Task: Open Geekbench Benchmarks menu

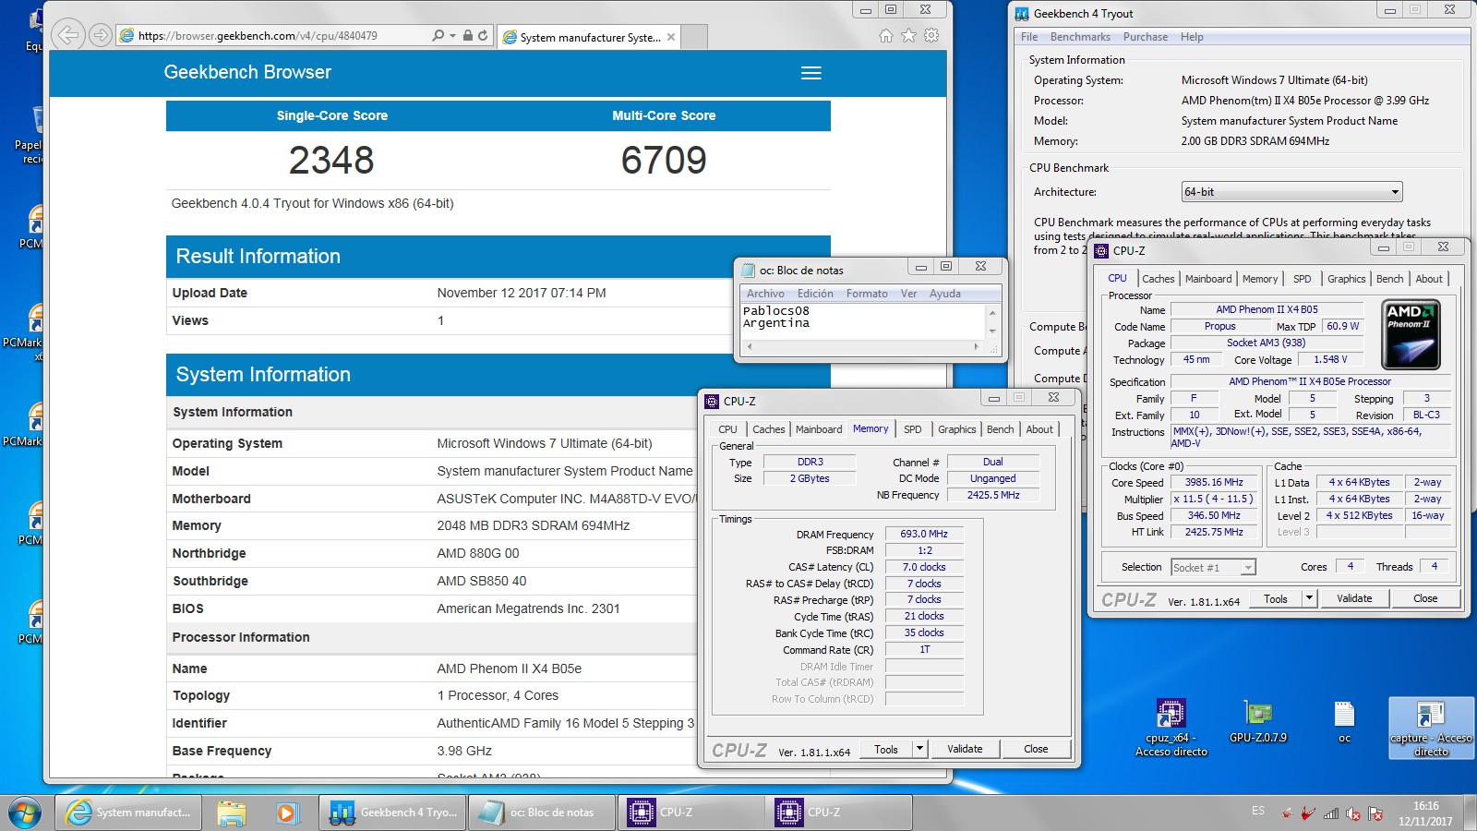Action: coord(1080,37)
